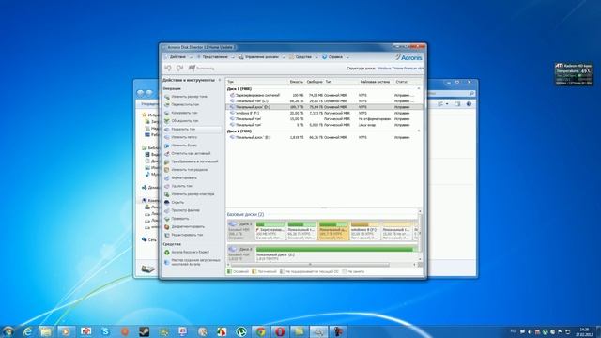This screenshot has height=338, width=601.
Task: Click the disk layout selector link
Action: 400,69
